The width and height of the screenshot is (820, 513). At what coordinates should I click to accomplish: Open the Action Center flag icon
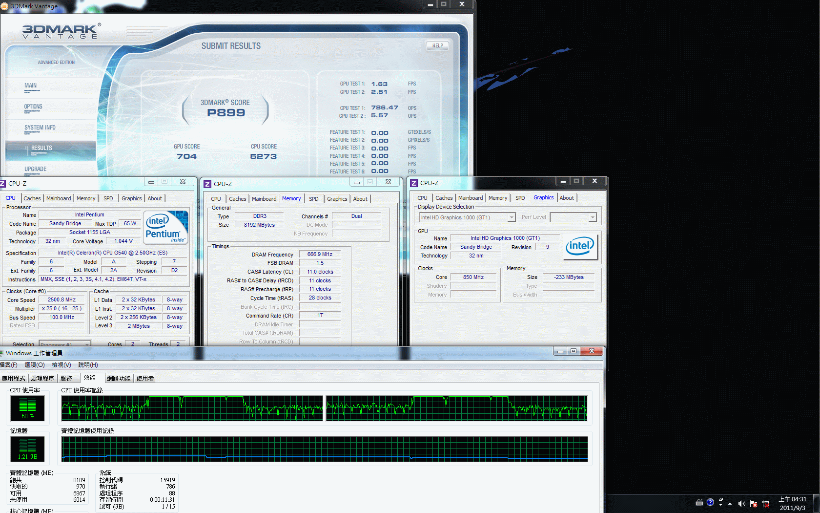[753, 503]
